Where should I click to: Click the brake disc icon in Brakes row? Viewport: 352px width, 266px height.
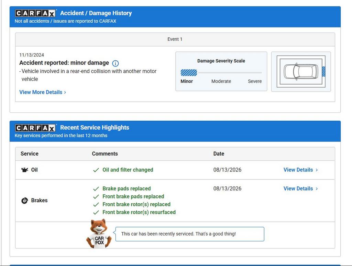[24, 201]
